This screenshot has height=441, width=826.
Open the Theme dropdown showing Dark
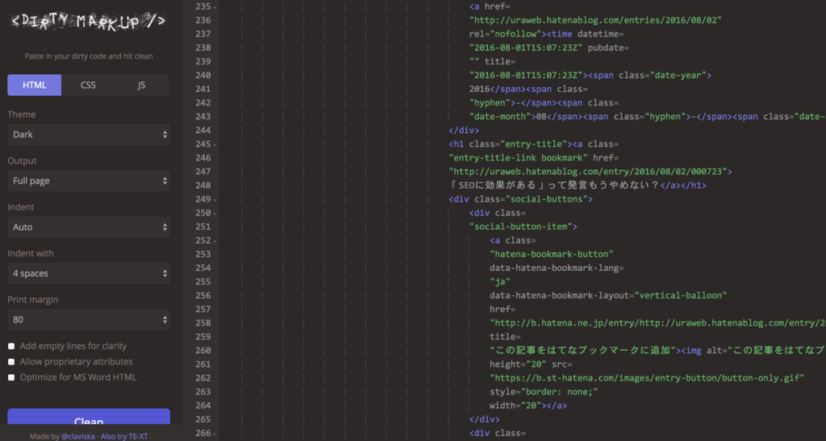click(x=89, y=134)
